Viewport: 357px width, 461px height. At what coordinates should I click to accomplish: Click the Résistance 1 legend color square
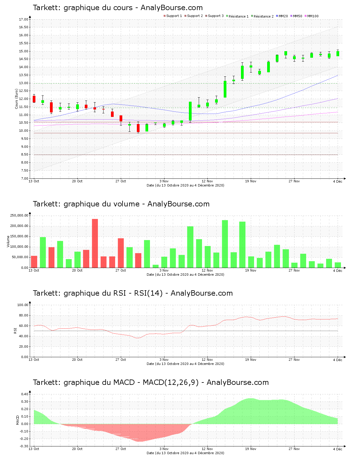(x=227, y=16)
